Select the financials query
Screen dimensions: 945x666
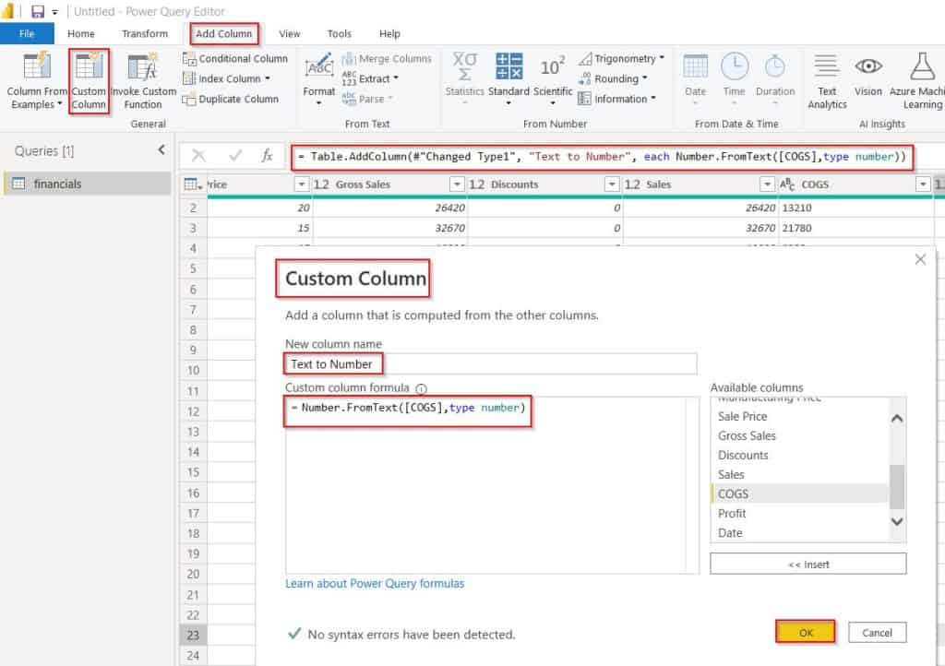click(x=88, y=184)
